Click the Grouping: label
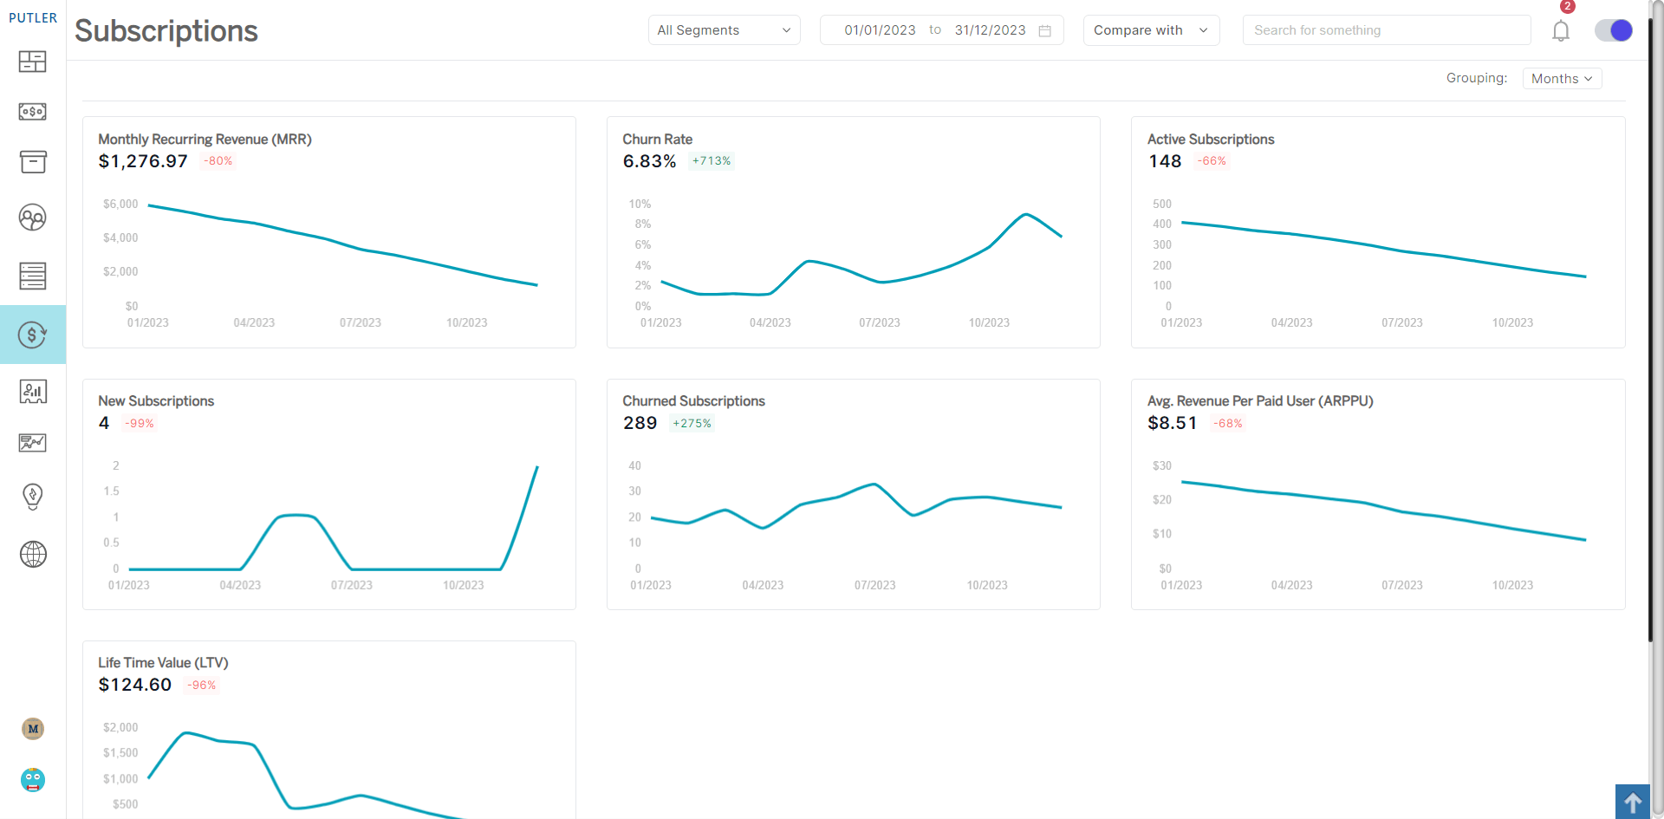The width and height of the screenshot is (1664, 819). (1477, 78)
